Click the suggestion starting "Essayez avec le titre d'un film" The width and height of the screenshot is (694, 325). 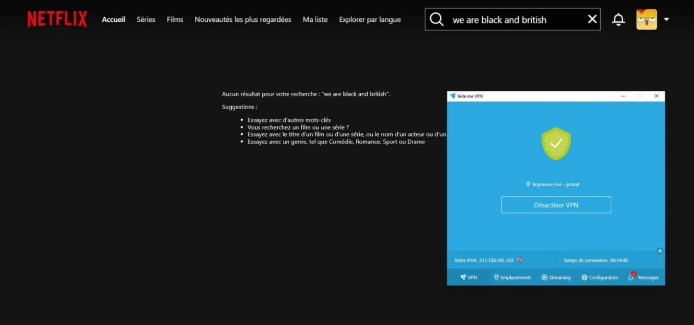coord(347,135)
